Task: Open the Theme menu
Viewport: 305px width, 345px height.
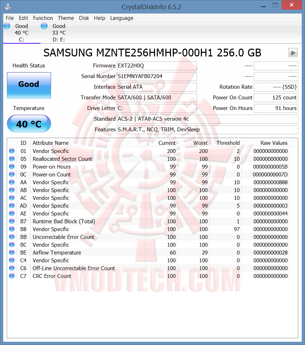Action: click(x=66, y=18)
